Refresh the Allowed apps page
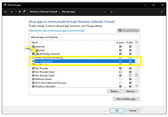This screenshot has height=117, width=168. (111, 12)
